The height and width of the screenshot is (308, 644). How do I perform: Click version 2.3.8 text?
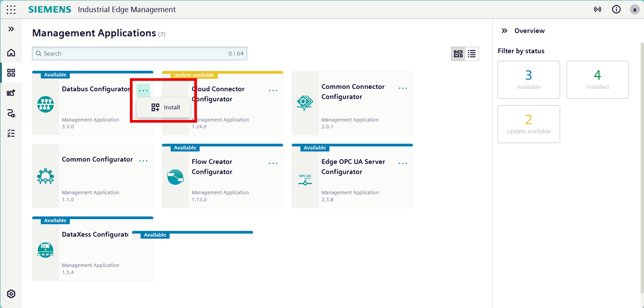tap(327, 200)
